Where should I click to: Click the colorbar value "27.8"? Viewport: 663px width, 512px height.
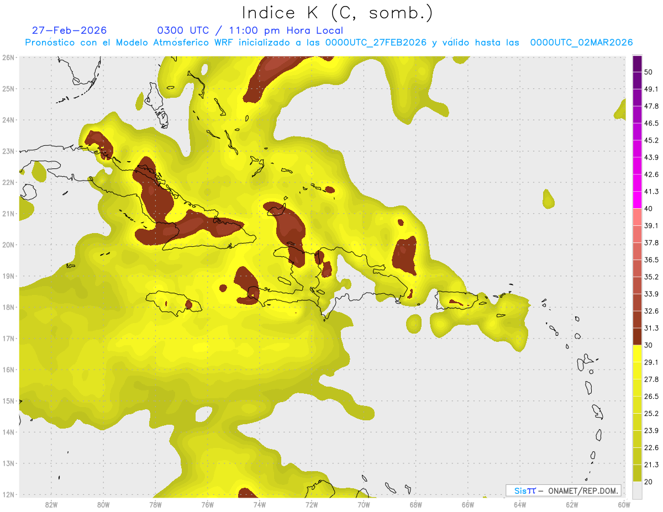tap(651, 379)
